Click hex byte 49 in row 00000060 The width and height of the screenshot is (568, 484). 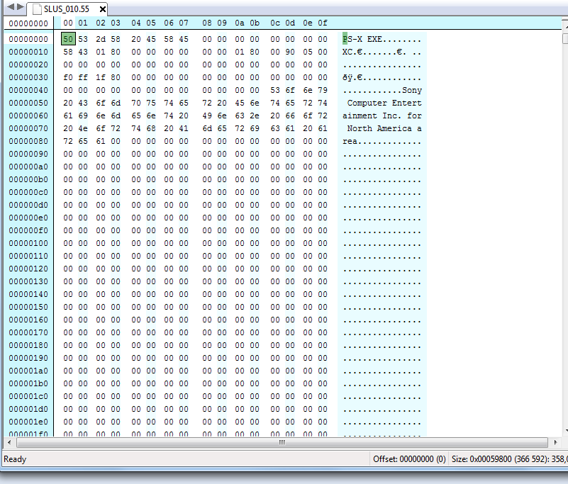(x=207, y=116)
